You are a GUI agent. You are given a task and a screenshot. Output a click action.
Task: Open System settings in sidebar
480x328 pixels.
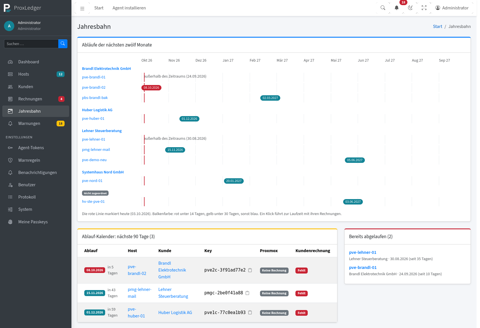pyautogui.click(x=36, y=209)
